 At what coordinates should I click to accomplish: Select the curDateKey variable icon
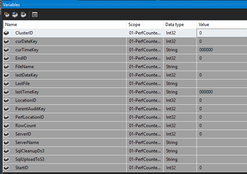6,42
